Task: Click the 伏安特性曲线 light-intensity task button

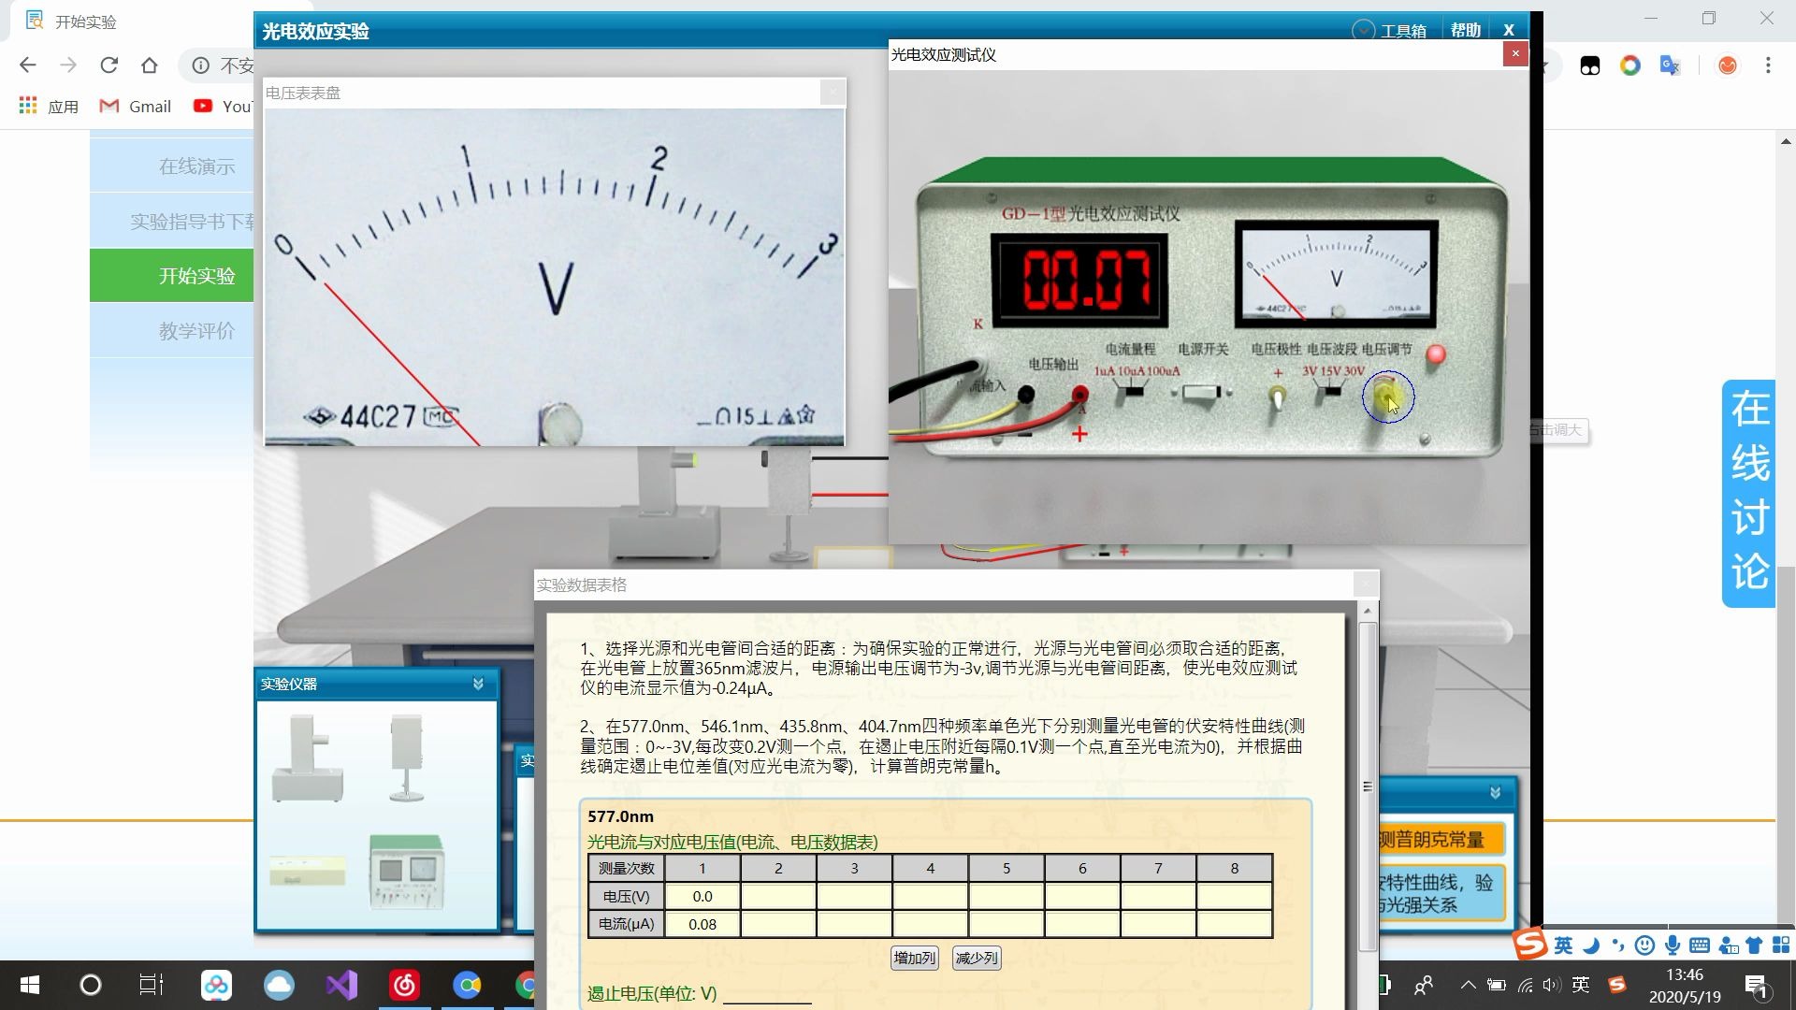Action: [1441, 893]
